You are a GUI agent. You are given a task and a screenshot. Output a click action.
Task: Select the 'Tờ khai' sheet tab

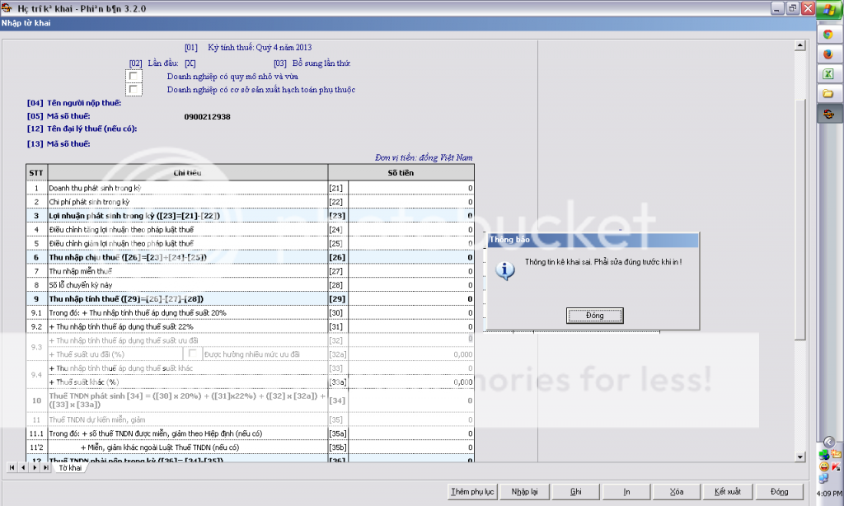click(x=70, y=467)
